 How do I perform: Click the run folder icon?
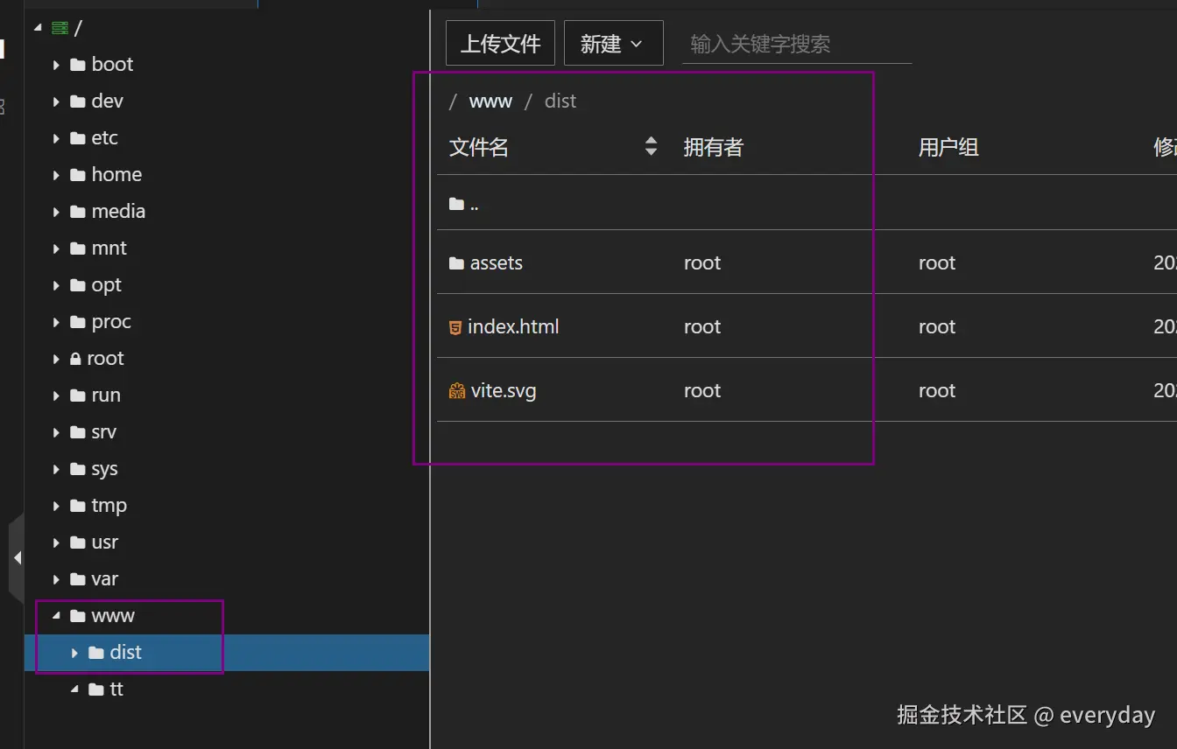point(78,395)
